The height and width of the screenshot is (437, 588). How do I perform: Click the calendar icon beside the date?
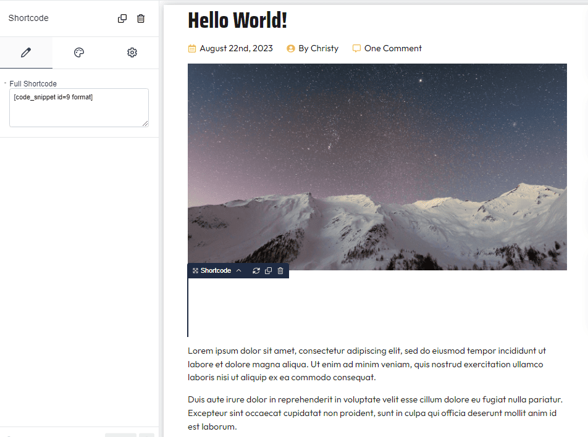[x=192, y=48]
